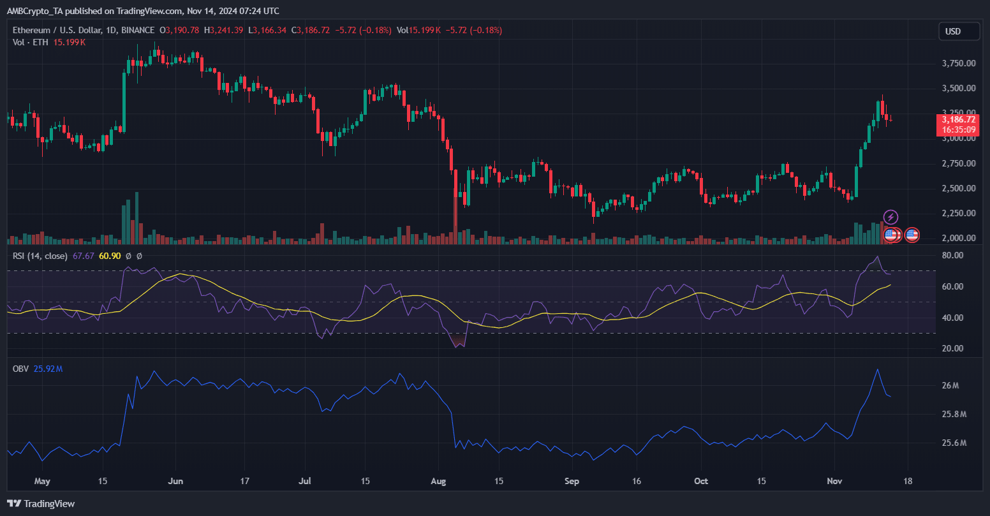Click the '26M' OBV axis label

click(950, 385)
